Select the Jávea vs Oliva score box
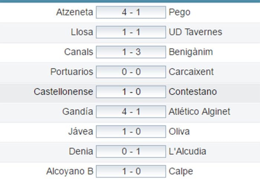This screenshot has width=260, height=181. click(x=131, y=131)
